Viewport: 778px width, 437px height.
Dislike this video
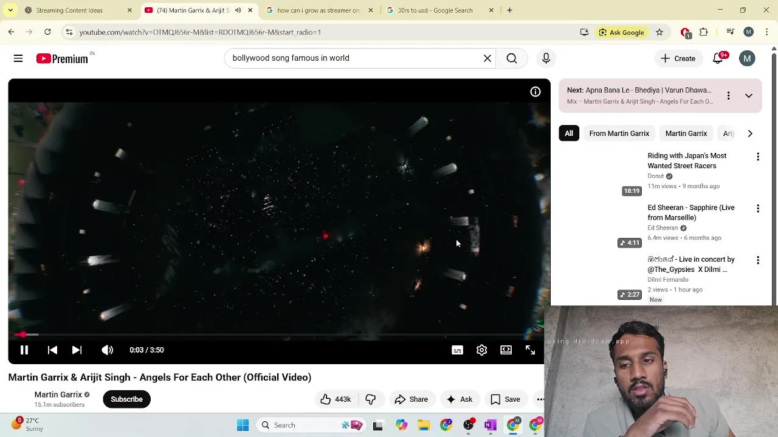point(370,399)
